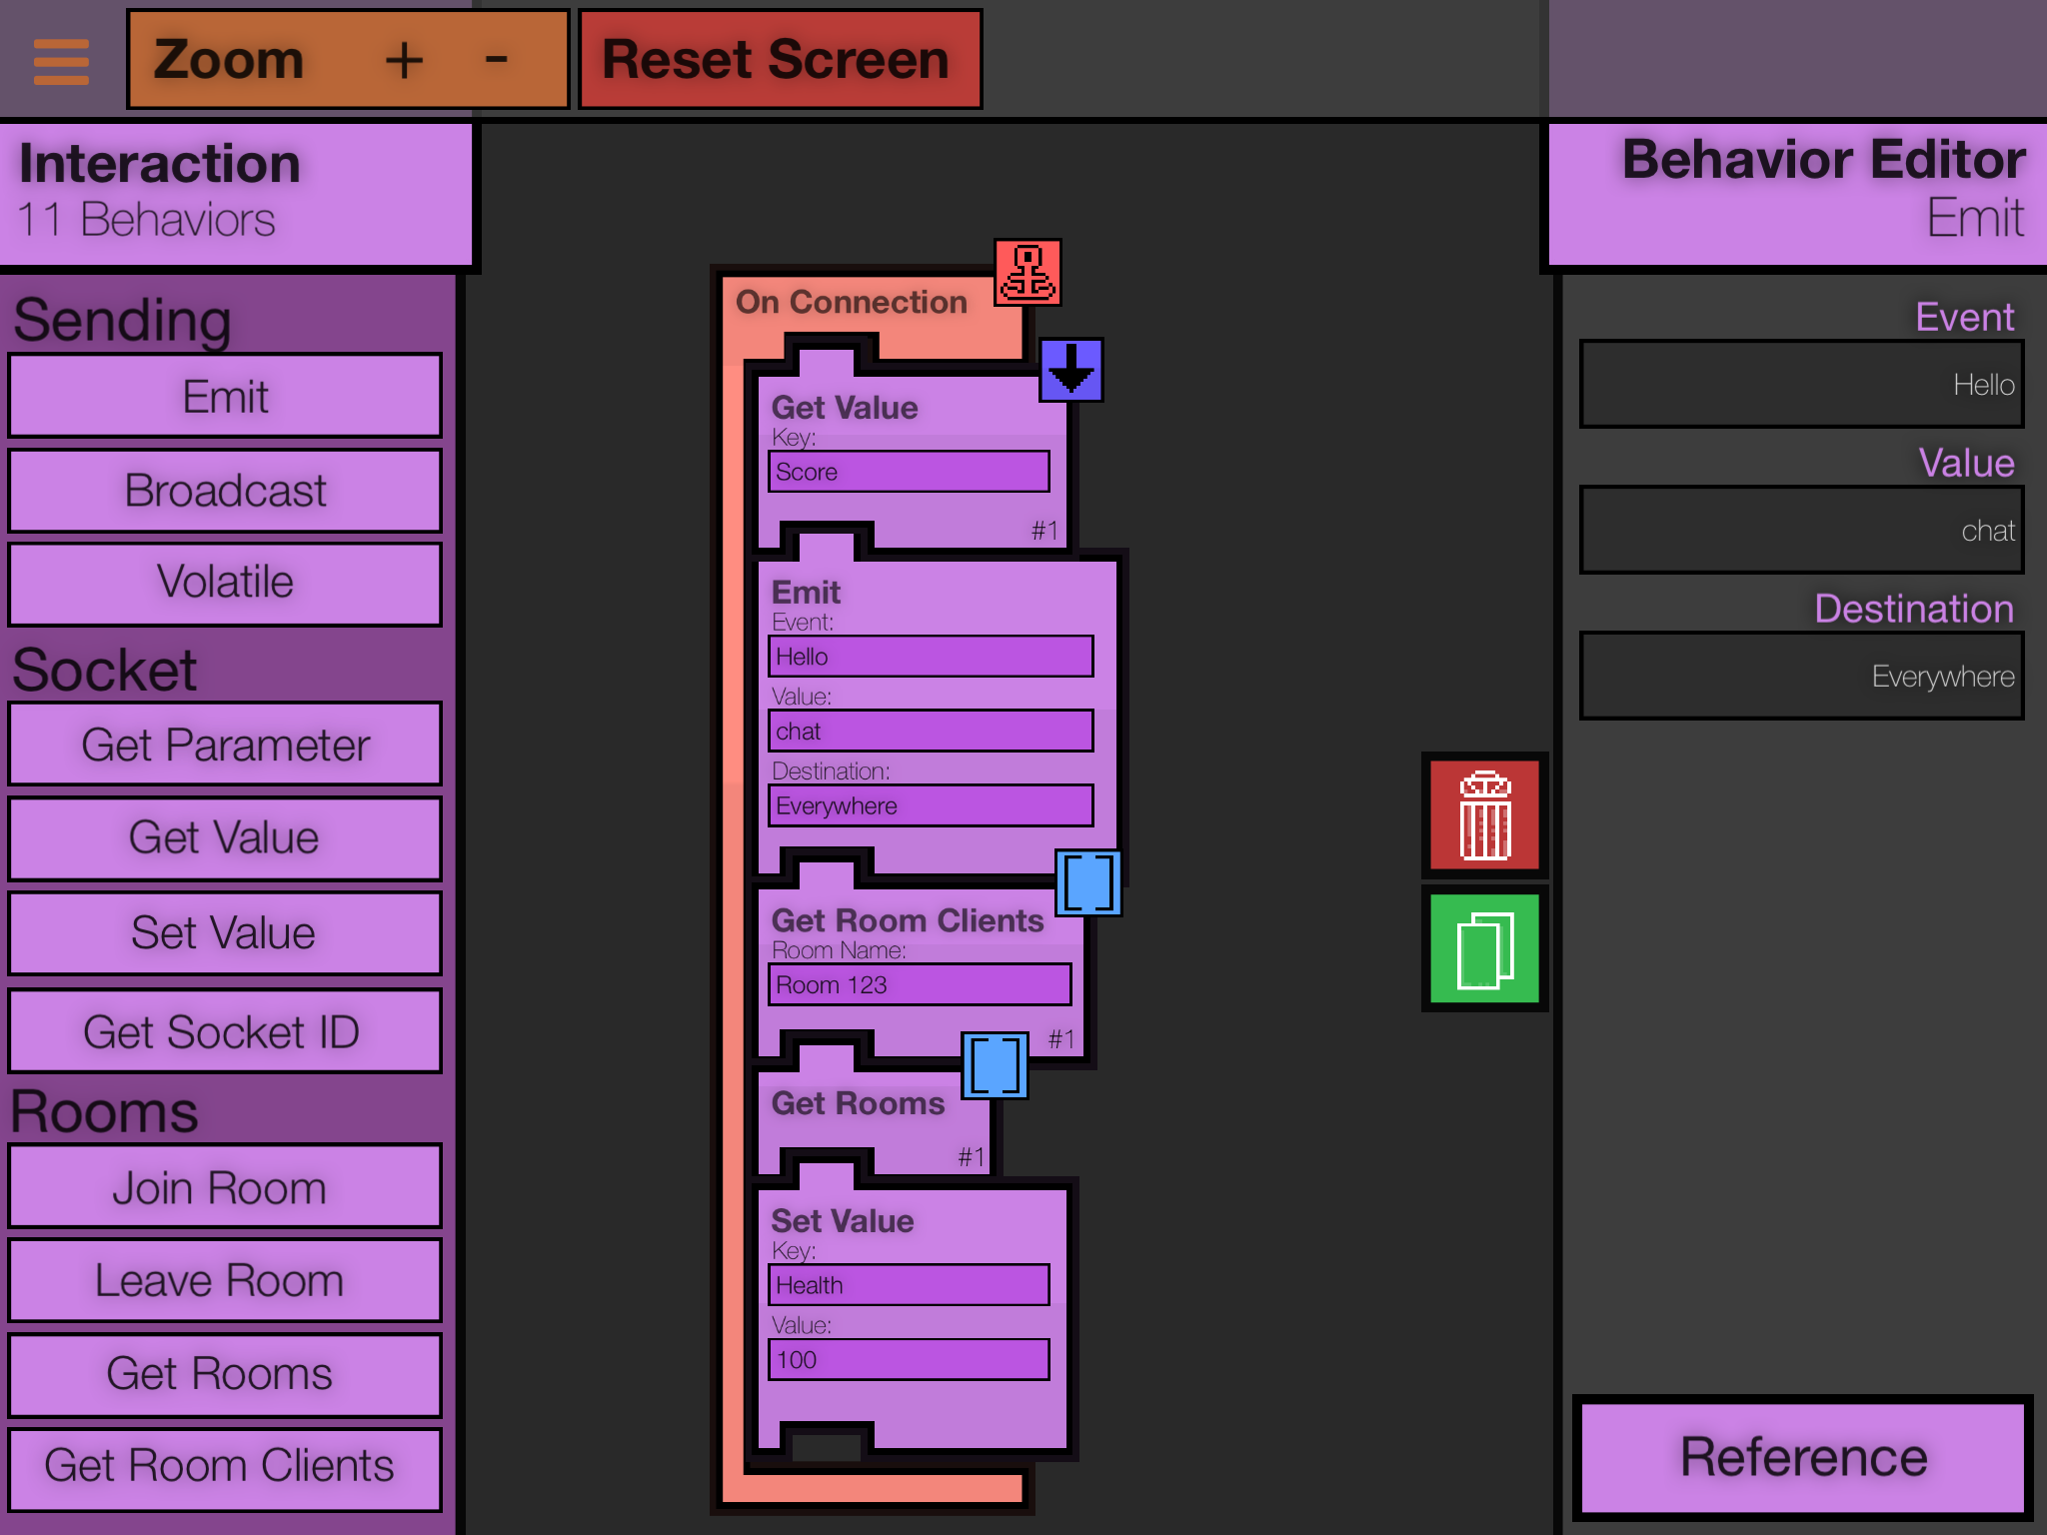Click the blue down-arrow icon on Get Value
The height and width of the screenshot is (1535, 2047).
(x=1070, y=370)
